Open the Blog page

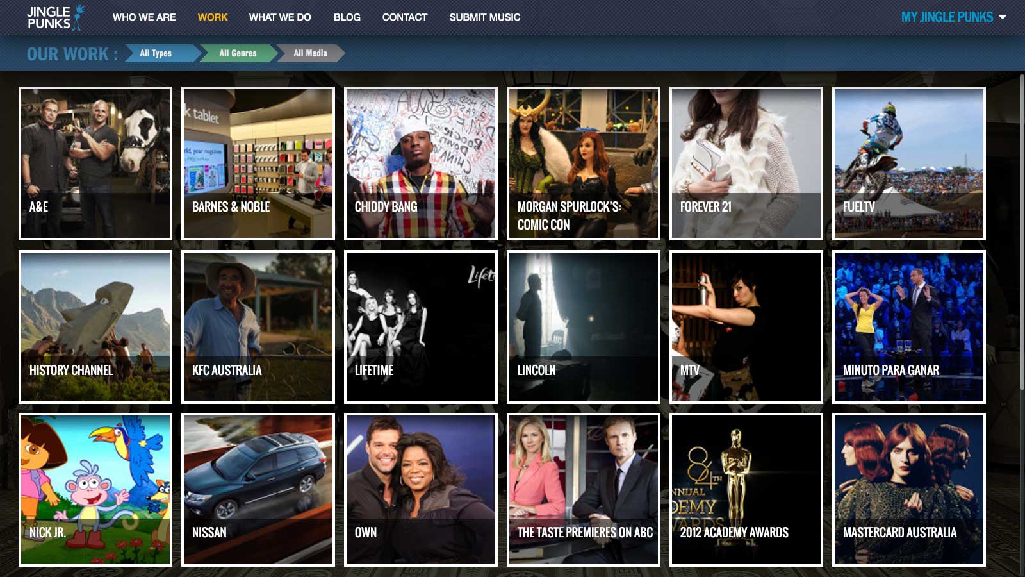[347, 17]
